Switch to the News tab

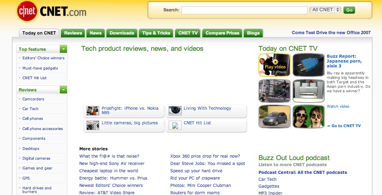(95, 33)
